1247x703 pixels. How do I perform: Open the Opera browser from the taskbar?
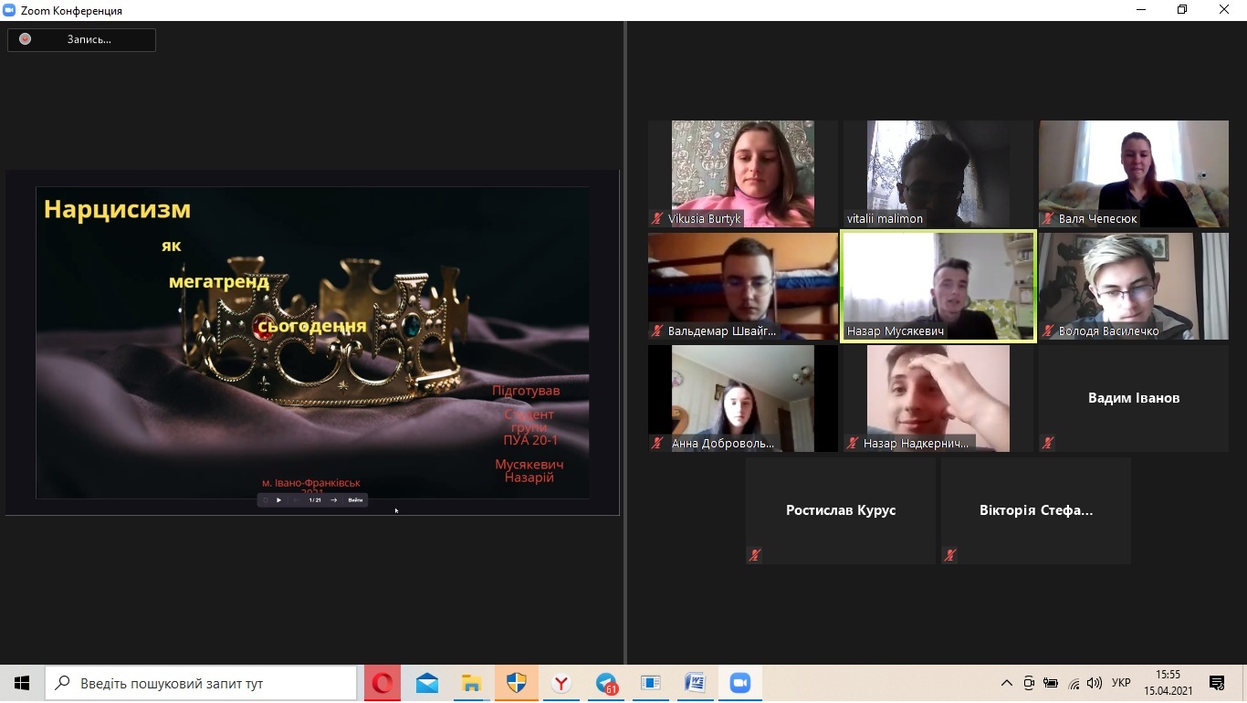pyautogui.click(x=382, y=683)
